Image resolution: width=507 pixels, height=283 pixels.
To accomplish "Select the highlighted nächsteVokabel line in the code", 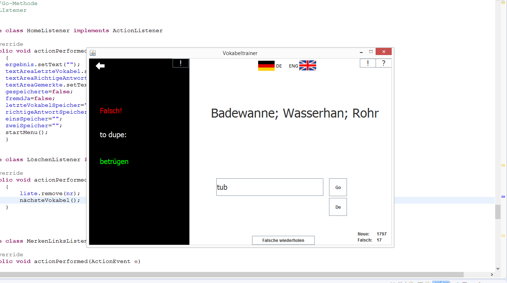I will tap(50, 200).
